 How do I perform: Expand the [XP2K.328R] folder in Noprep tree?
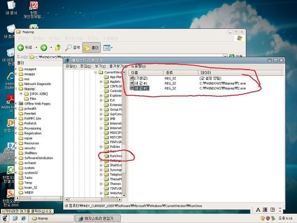(x=21, y=94)
